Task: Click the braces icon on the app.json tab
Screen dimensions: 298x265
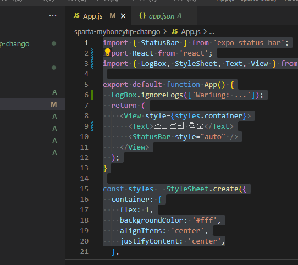Action: pyautogui.click(x=142, y=15)
